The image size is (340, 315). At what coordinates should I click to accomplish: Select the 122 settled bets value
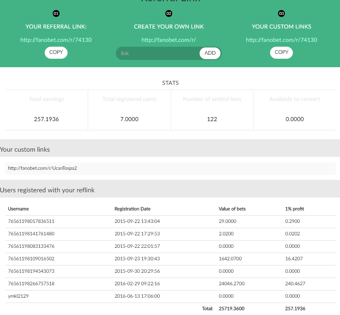pyautogui.click(x=212, y=119)
